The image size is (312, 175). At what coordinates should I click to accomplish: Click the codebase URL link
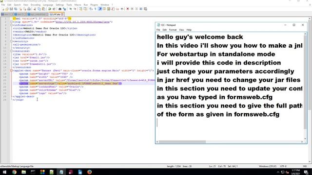pos(82,22)
